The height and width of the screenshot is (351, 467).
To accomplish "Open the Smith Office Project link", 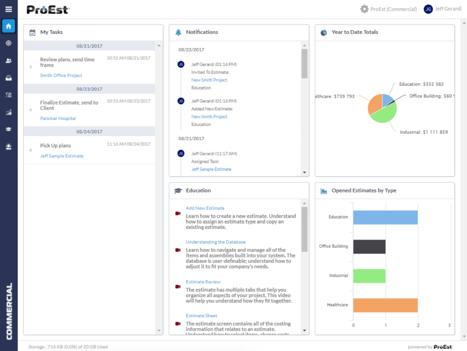I will (61, 75).
